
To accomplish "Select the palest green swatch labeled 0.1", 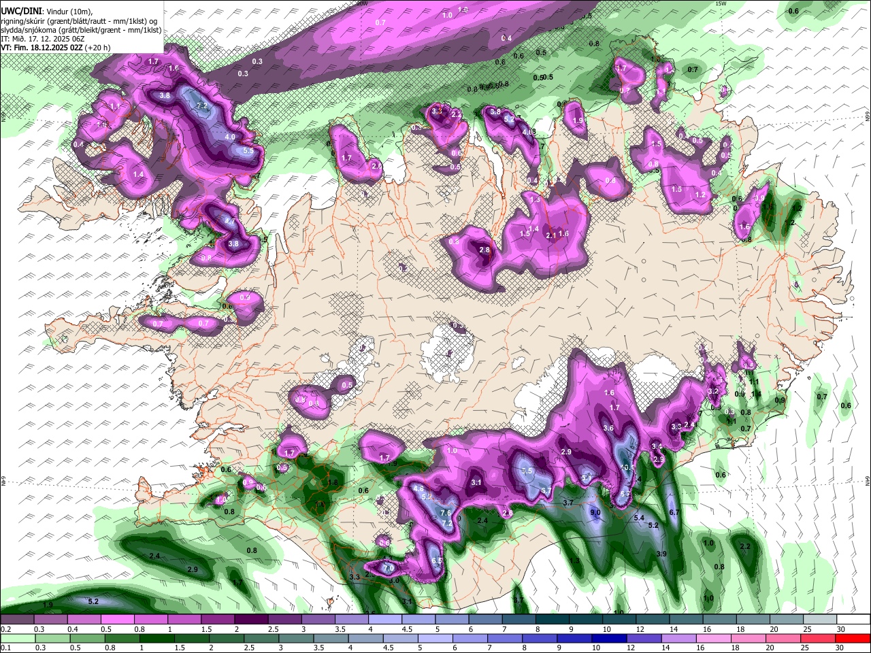I will [x=17, y=638].
